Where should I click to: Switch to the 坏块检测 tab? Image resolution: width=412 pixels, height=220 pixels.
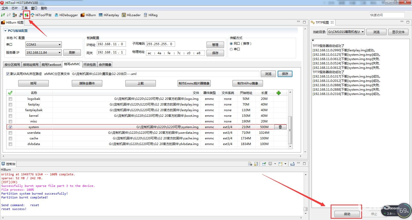click(90, 64)
